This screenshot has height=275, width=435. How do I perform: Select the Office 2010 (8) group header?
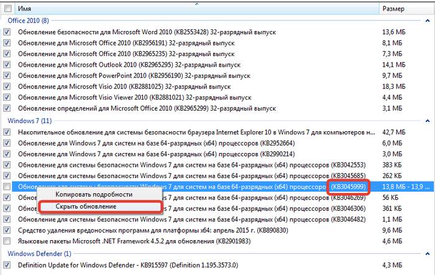click(x=28, y=21)
